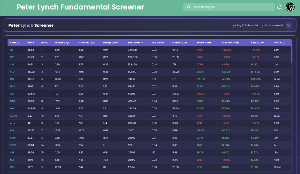Viewport: 300px width, 174px height.
Task: Click the Peter Lynch Screener panel heading
Action: 31,25
